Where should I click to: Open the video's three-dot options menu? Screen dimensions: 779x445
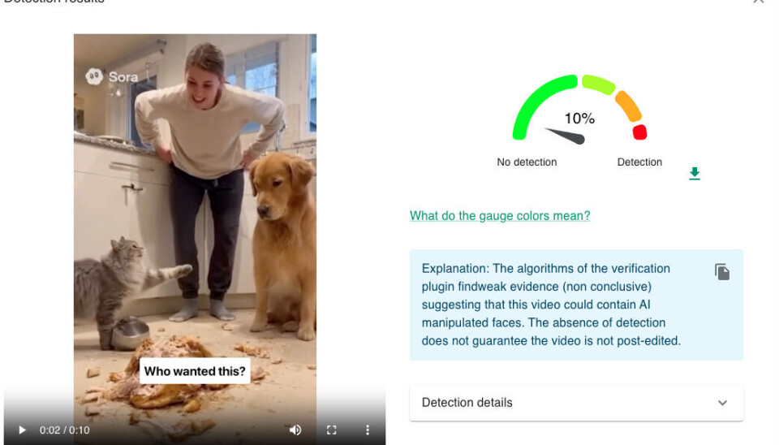(x=367, y=430)
